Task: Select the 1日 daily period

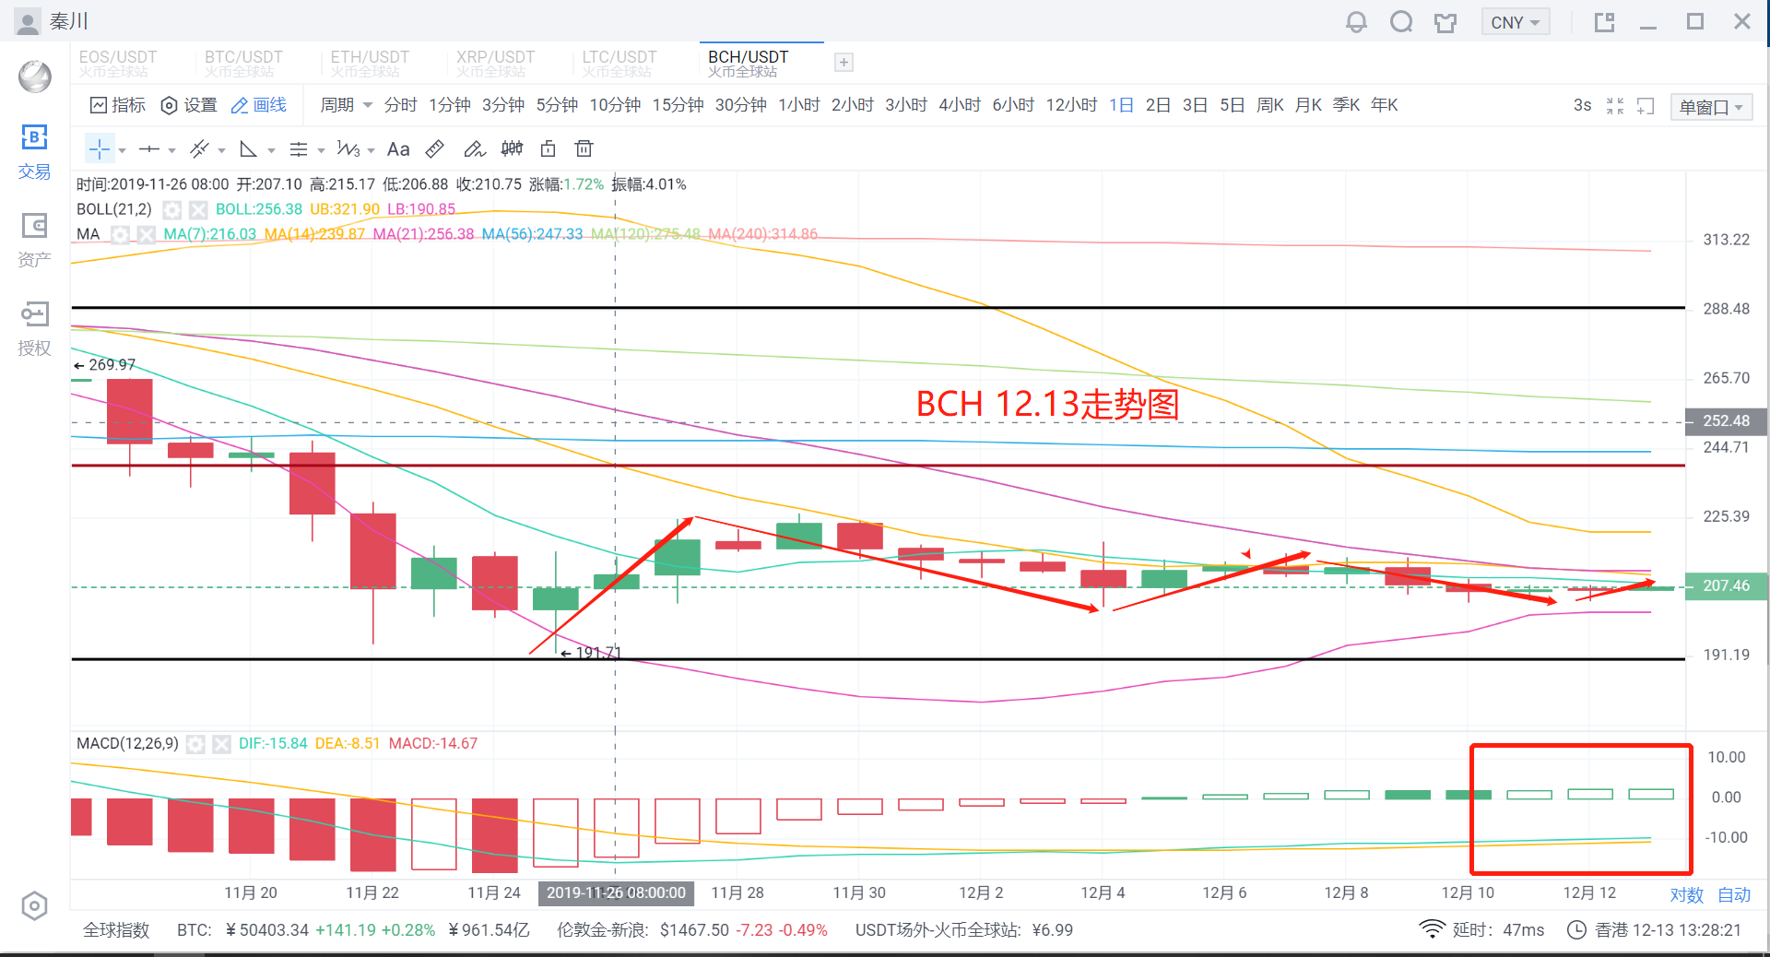Action: pos(1121,105)
